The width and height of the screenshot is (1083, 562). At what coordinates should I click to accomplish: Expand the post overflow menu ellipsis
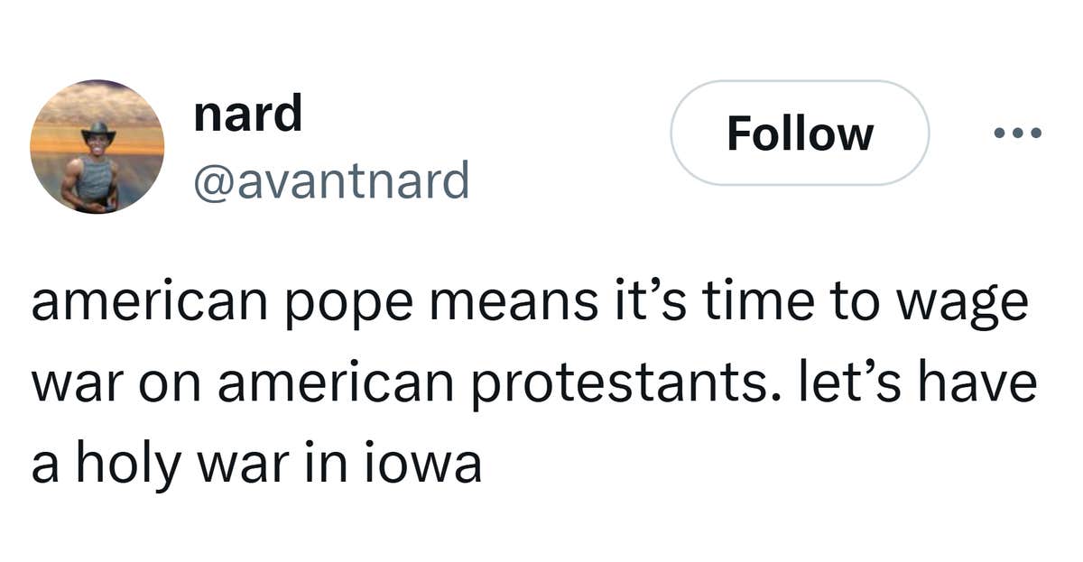coord(1017,134)
